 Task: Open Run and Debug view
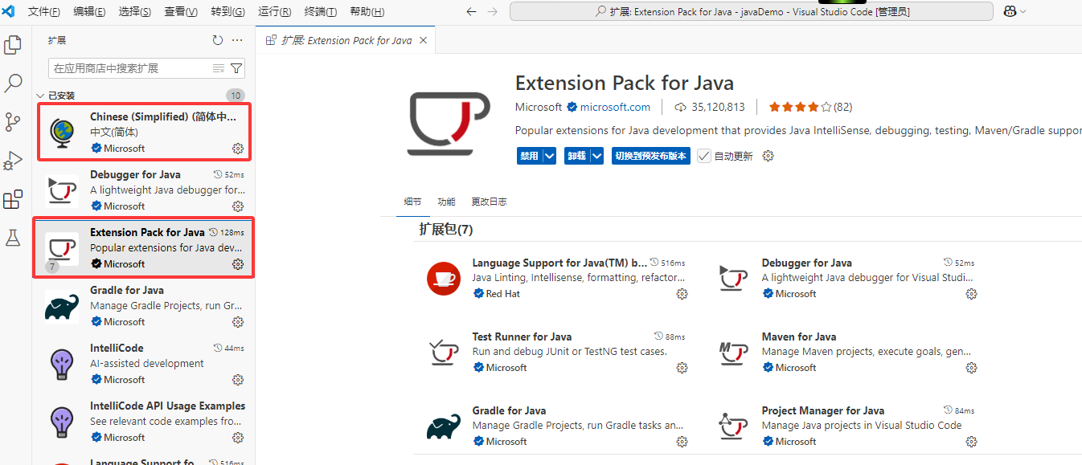(13, 161)
